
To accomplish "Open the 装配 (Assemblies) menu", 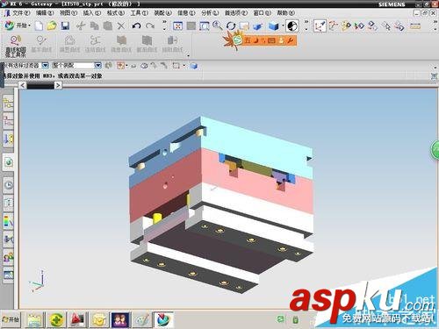I will (162, 13).
